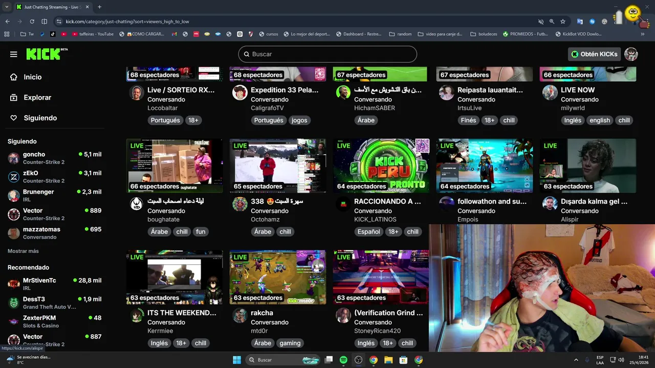The height and width of the screenshot is (368, 655).
Task: Open the zoom magnifier icon in address bar
Action: pyautogui.click(x=552, y=21)
